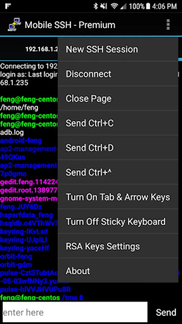The width and height of the screenshot is (182, 324).
Task: Select Close Page menu item
Action: [118, 98]
